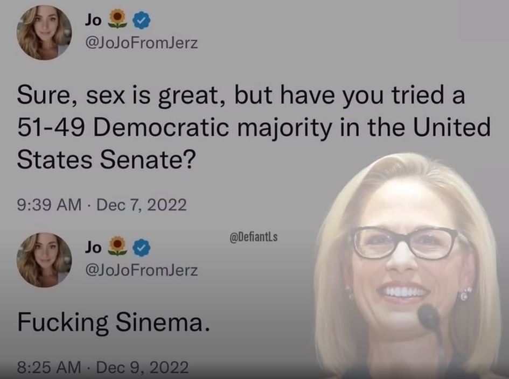Open the profile avatar on the Dec 9 tweet
This screenshot has width=509, height=379.
(x=44, y=259)
